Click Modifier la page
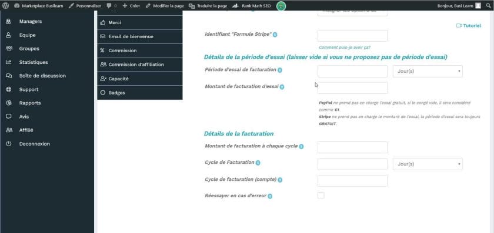The width and height of the screenshot is (494, 233). pos(165,6)
